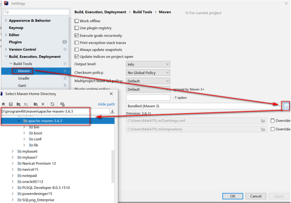The image size is (291, 203).
Task: Select the oracleXE112 folder
Action: pos(33,182)
